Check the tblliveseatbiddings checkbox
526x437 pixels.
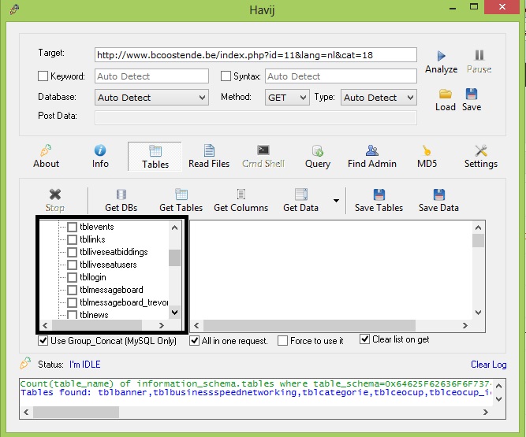72,252
